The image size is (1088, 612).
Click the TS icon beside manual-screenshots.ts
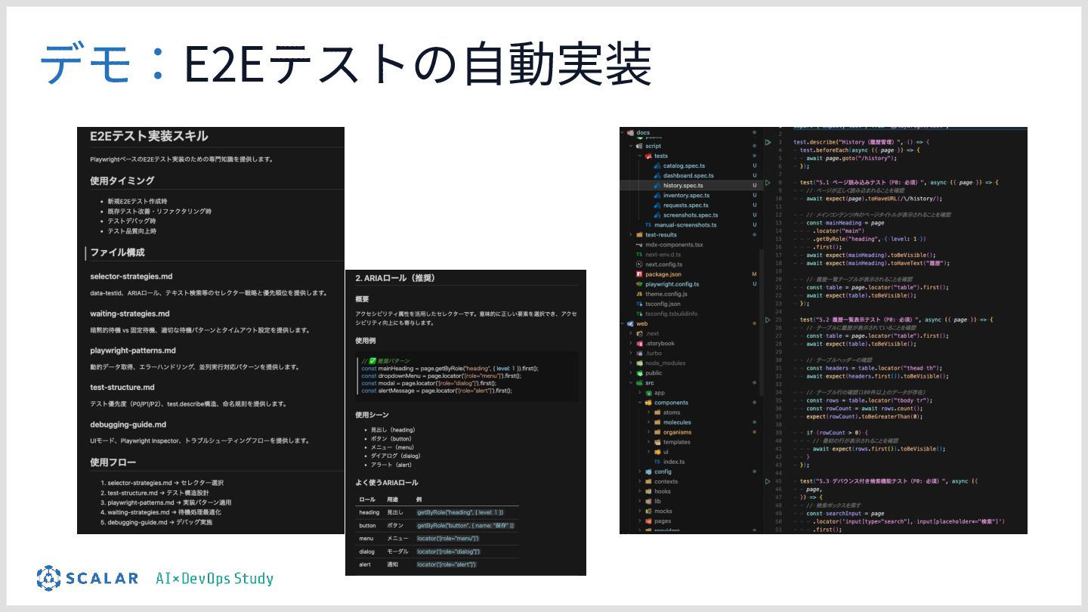[x=648, y=224]
